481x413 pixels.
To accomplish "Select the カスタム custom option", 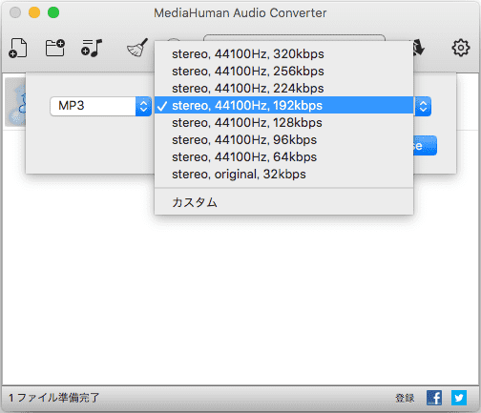I will pos(283,202).
